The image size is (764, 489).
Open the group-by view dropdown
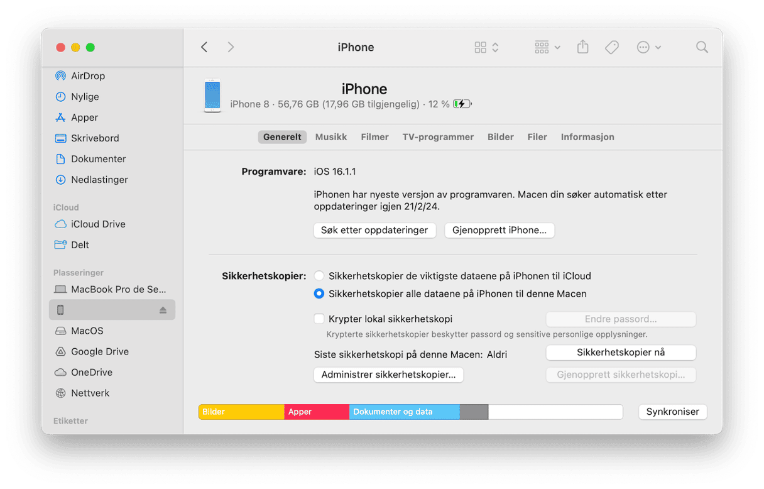[x=547, y=47]
